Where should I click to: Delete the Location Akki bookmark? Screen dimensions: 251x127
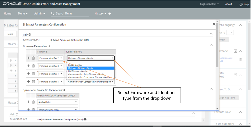(x=241, y=59)
